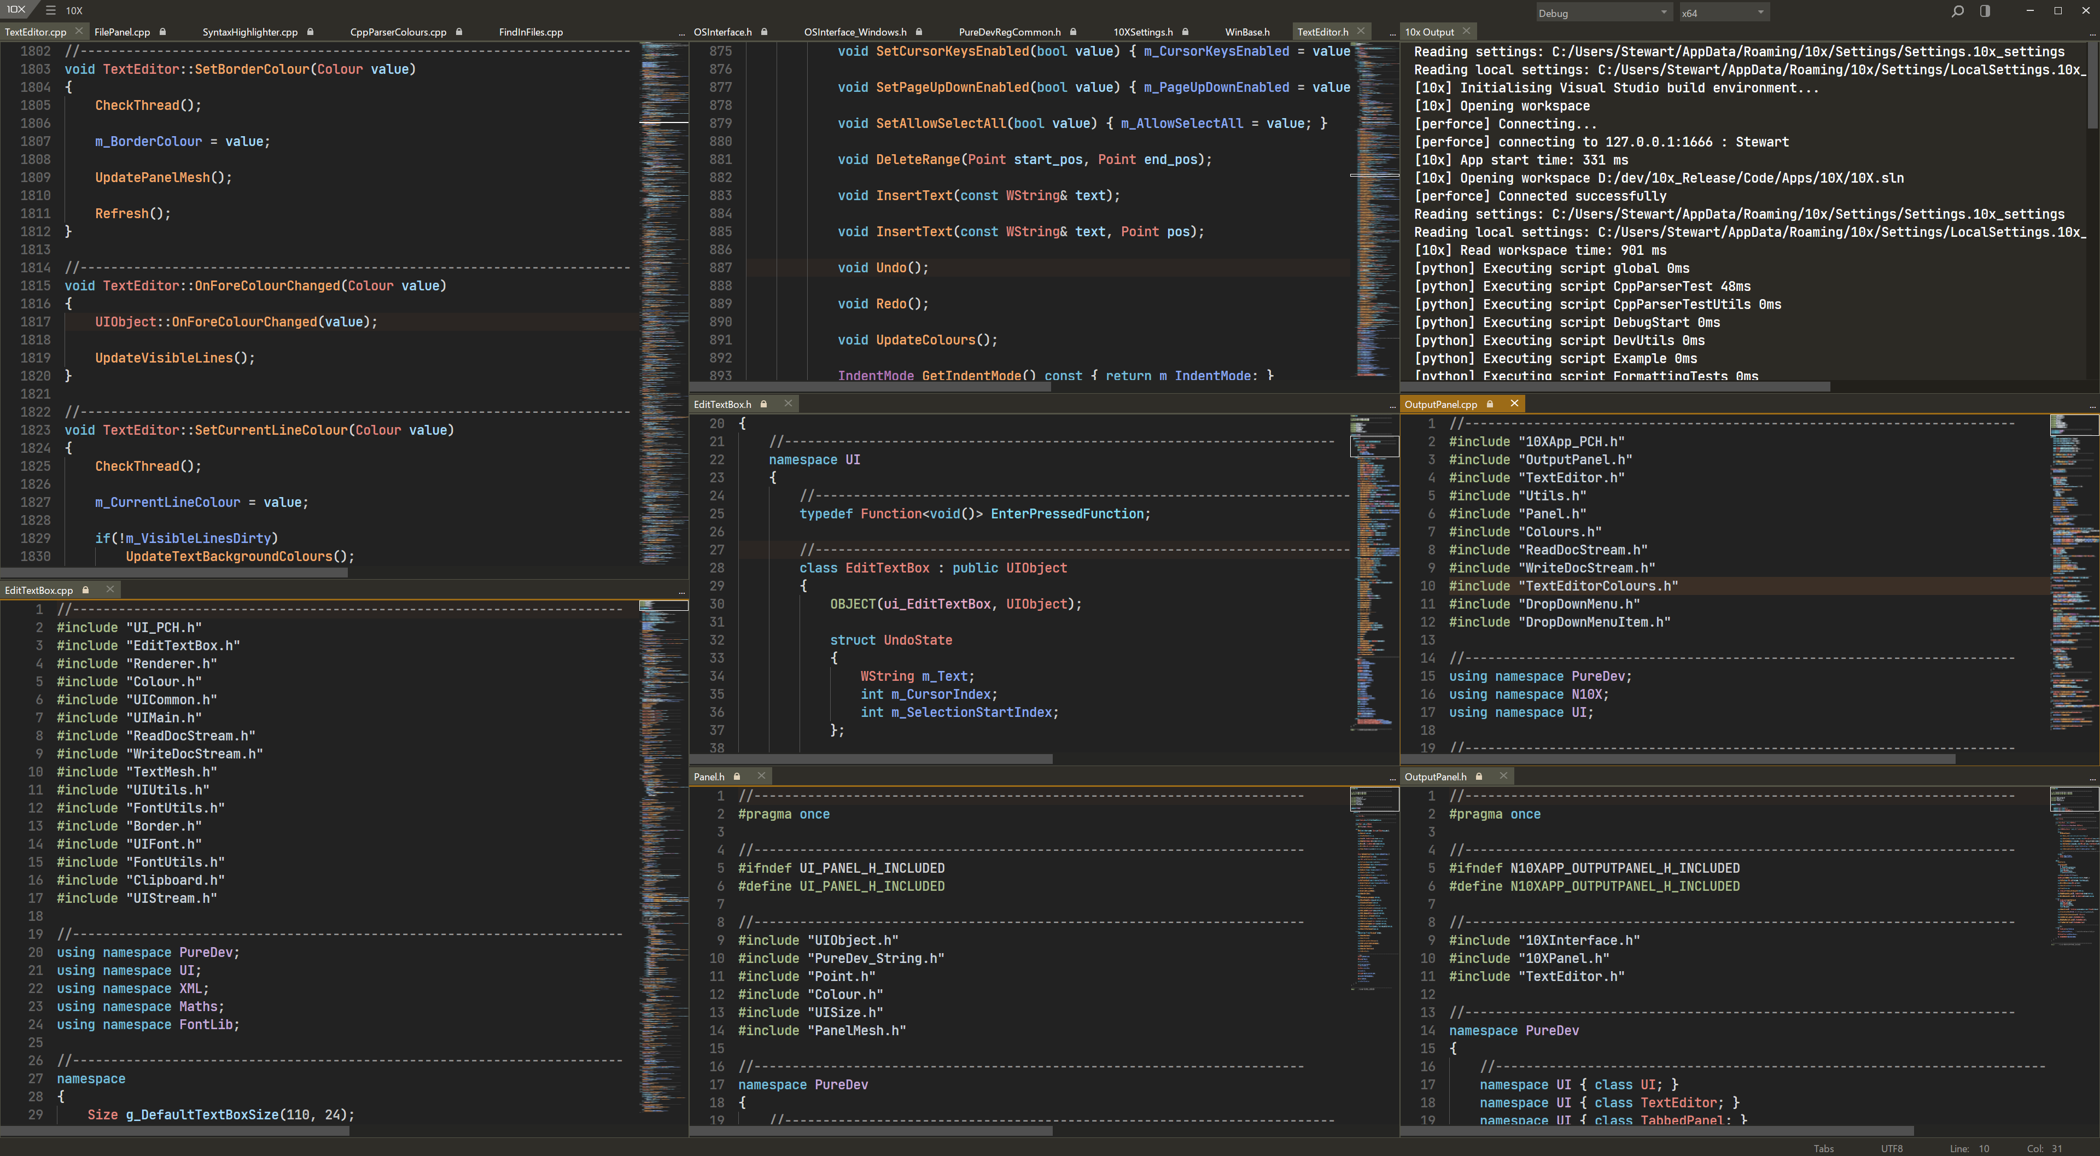The width and height of the screenshot is (2100, 1156).
Task: Click "[perforce] Connected successfully" output line
Action: pyautogui.click(x=1540, y=196)
